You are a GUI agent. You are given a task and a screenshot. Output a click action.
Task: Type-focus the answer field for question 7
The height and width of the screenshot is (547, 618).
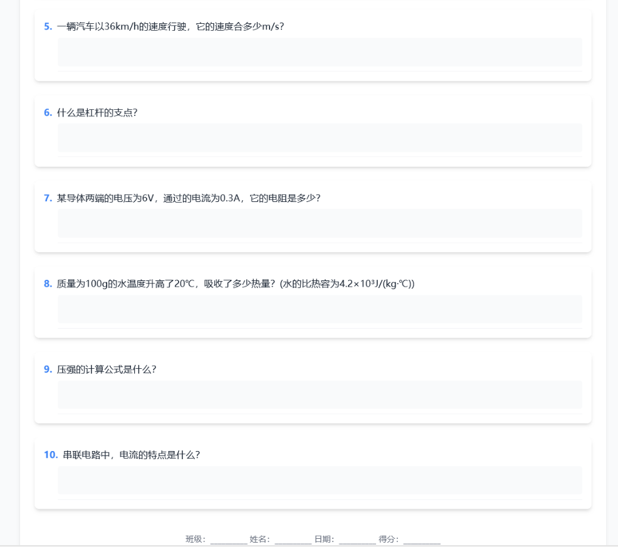pyautogui.click(x=320, y=223)
